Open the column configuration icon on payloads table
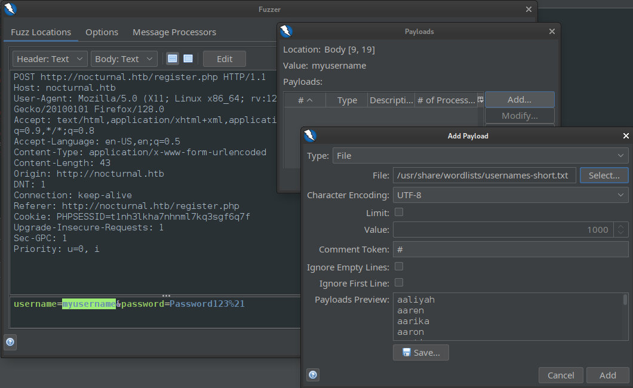633x388 pixels. [481, 99]
